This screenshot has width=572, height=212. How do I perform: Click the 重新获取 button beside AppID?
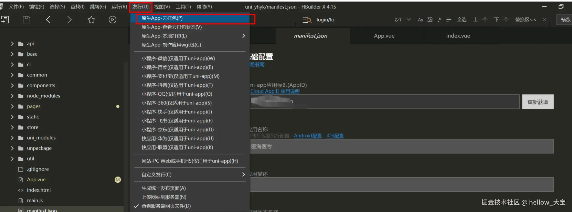point(538,102)
